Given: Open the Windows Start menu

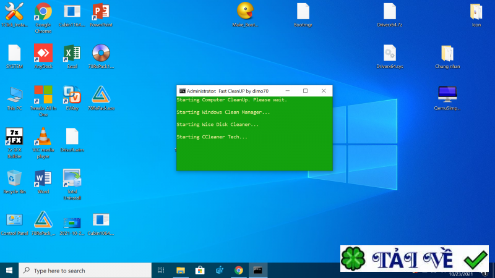Looking at the screenshot, I should point(9,271).
